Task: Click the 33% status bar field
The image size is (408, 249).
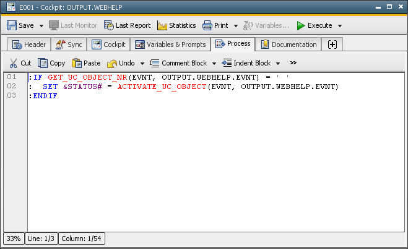Action: coord(14,238)
